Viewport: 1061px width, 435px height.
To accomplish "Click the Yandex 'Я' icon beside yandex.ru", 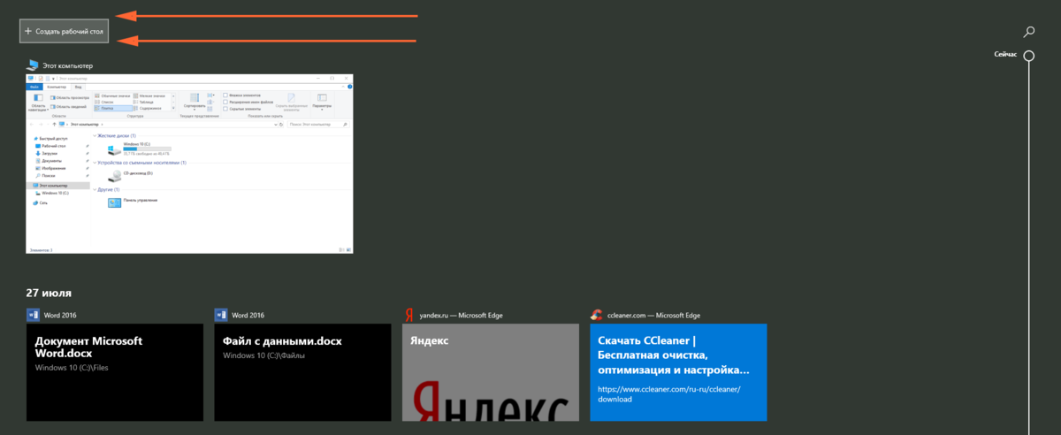I will 408,315.
